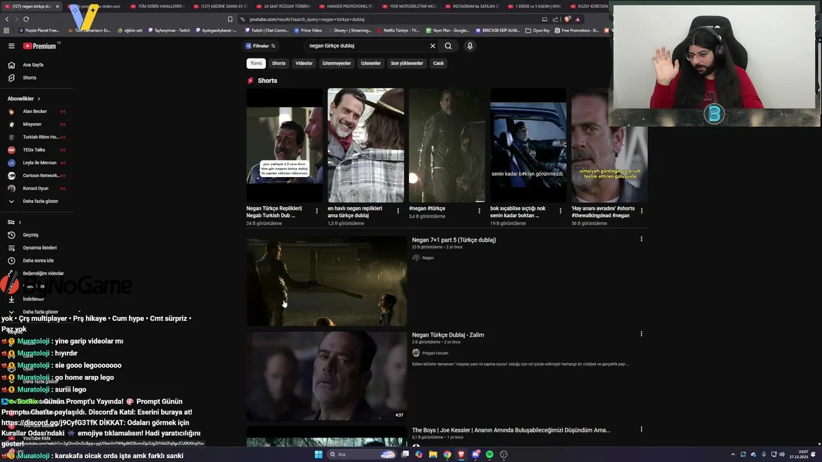Clear the search box with the X icon

pos(432,46)
